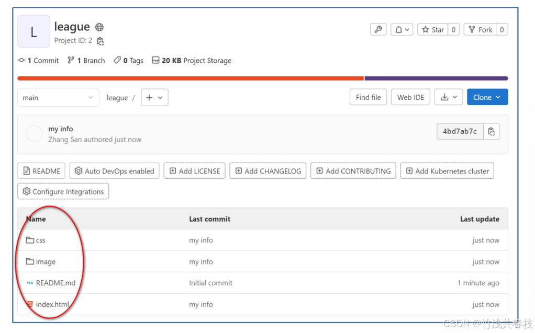
Task: Click Add CONTRIBUTING
Action: tap(353, 171)
